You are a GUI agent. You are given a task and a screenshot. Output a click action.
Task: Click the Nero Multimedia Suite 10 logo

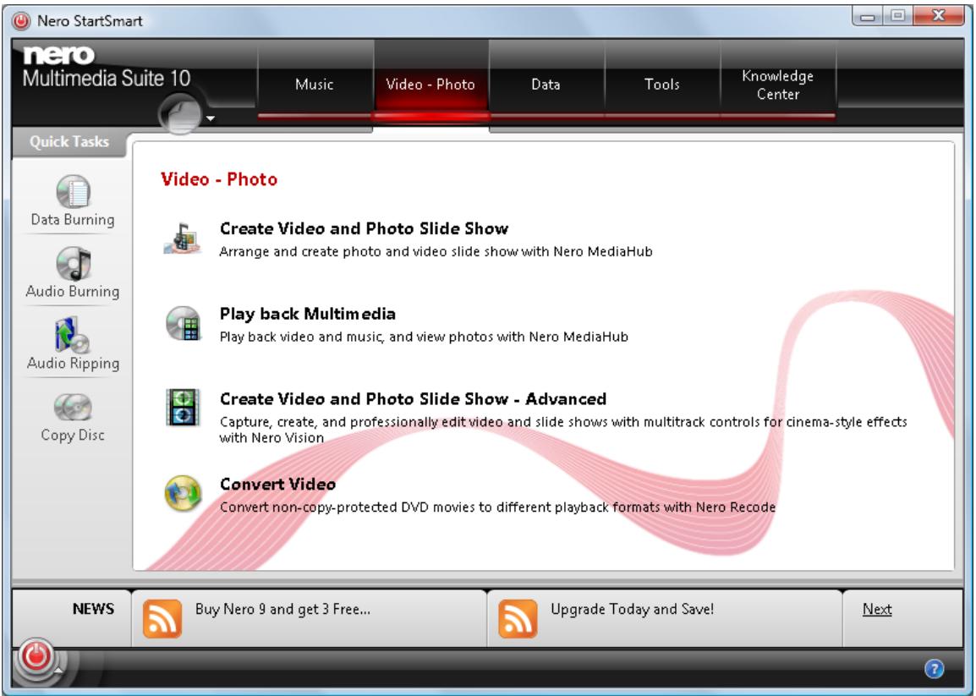107,68
